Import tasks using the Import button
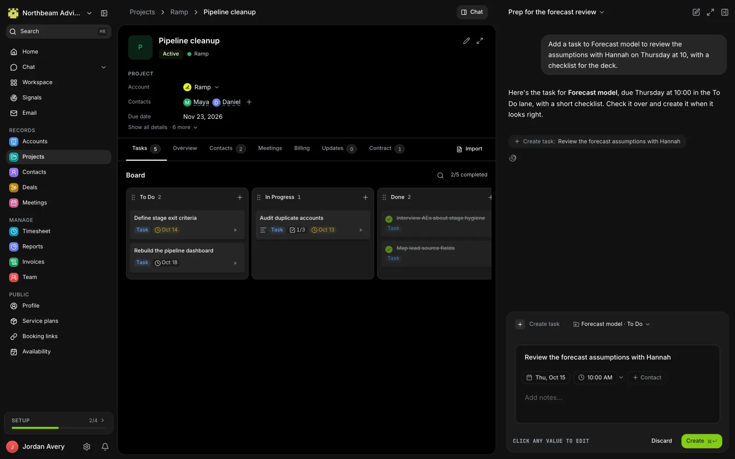The height and width of the screenshot is (459, 735). (469, 149)
